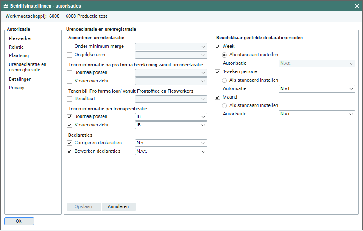Select Privacy in the Autorisatie list
Viewport: 363px width, 231px height.
point(17,88)
